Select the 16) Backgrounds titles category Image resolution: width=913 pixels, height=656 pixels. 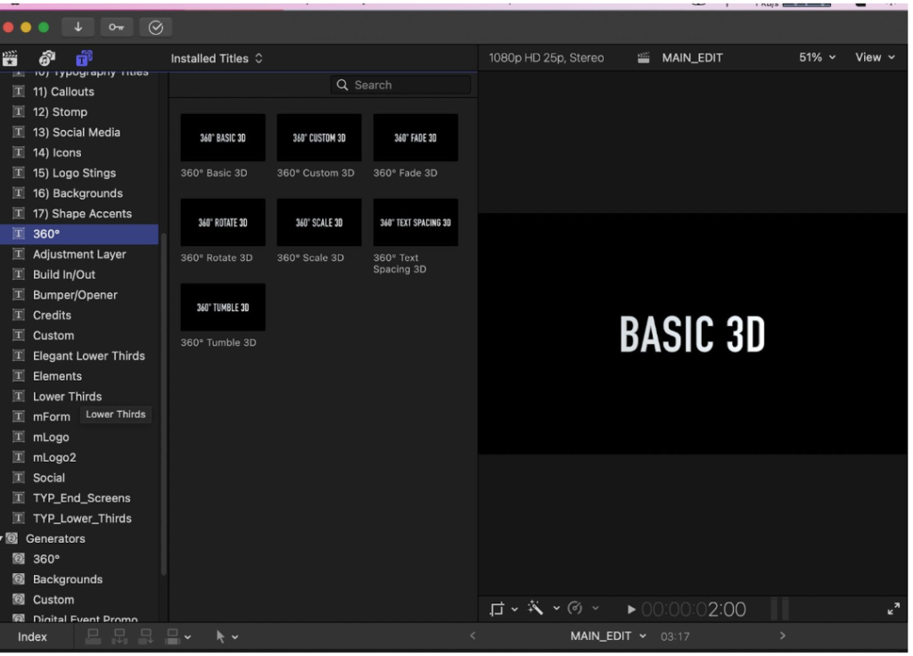tap(79, 193)
